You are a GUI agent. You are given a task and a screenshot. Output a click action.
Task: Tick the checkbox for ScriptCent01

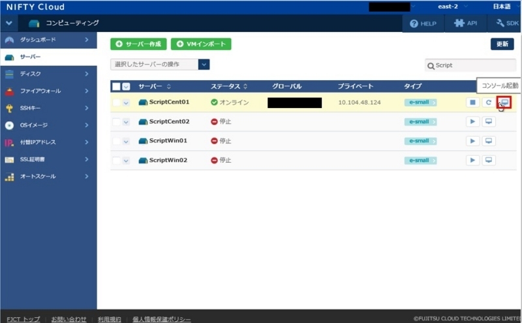(116, 102)
